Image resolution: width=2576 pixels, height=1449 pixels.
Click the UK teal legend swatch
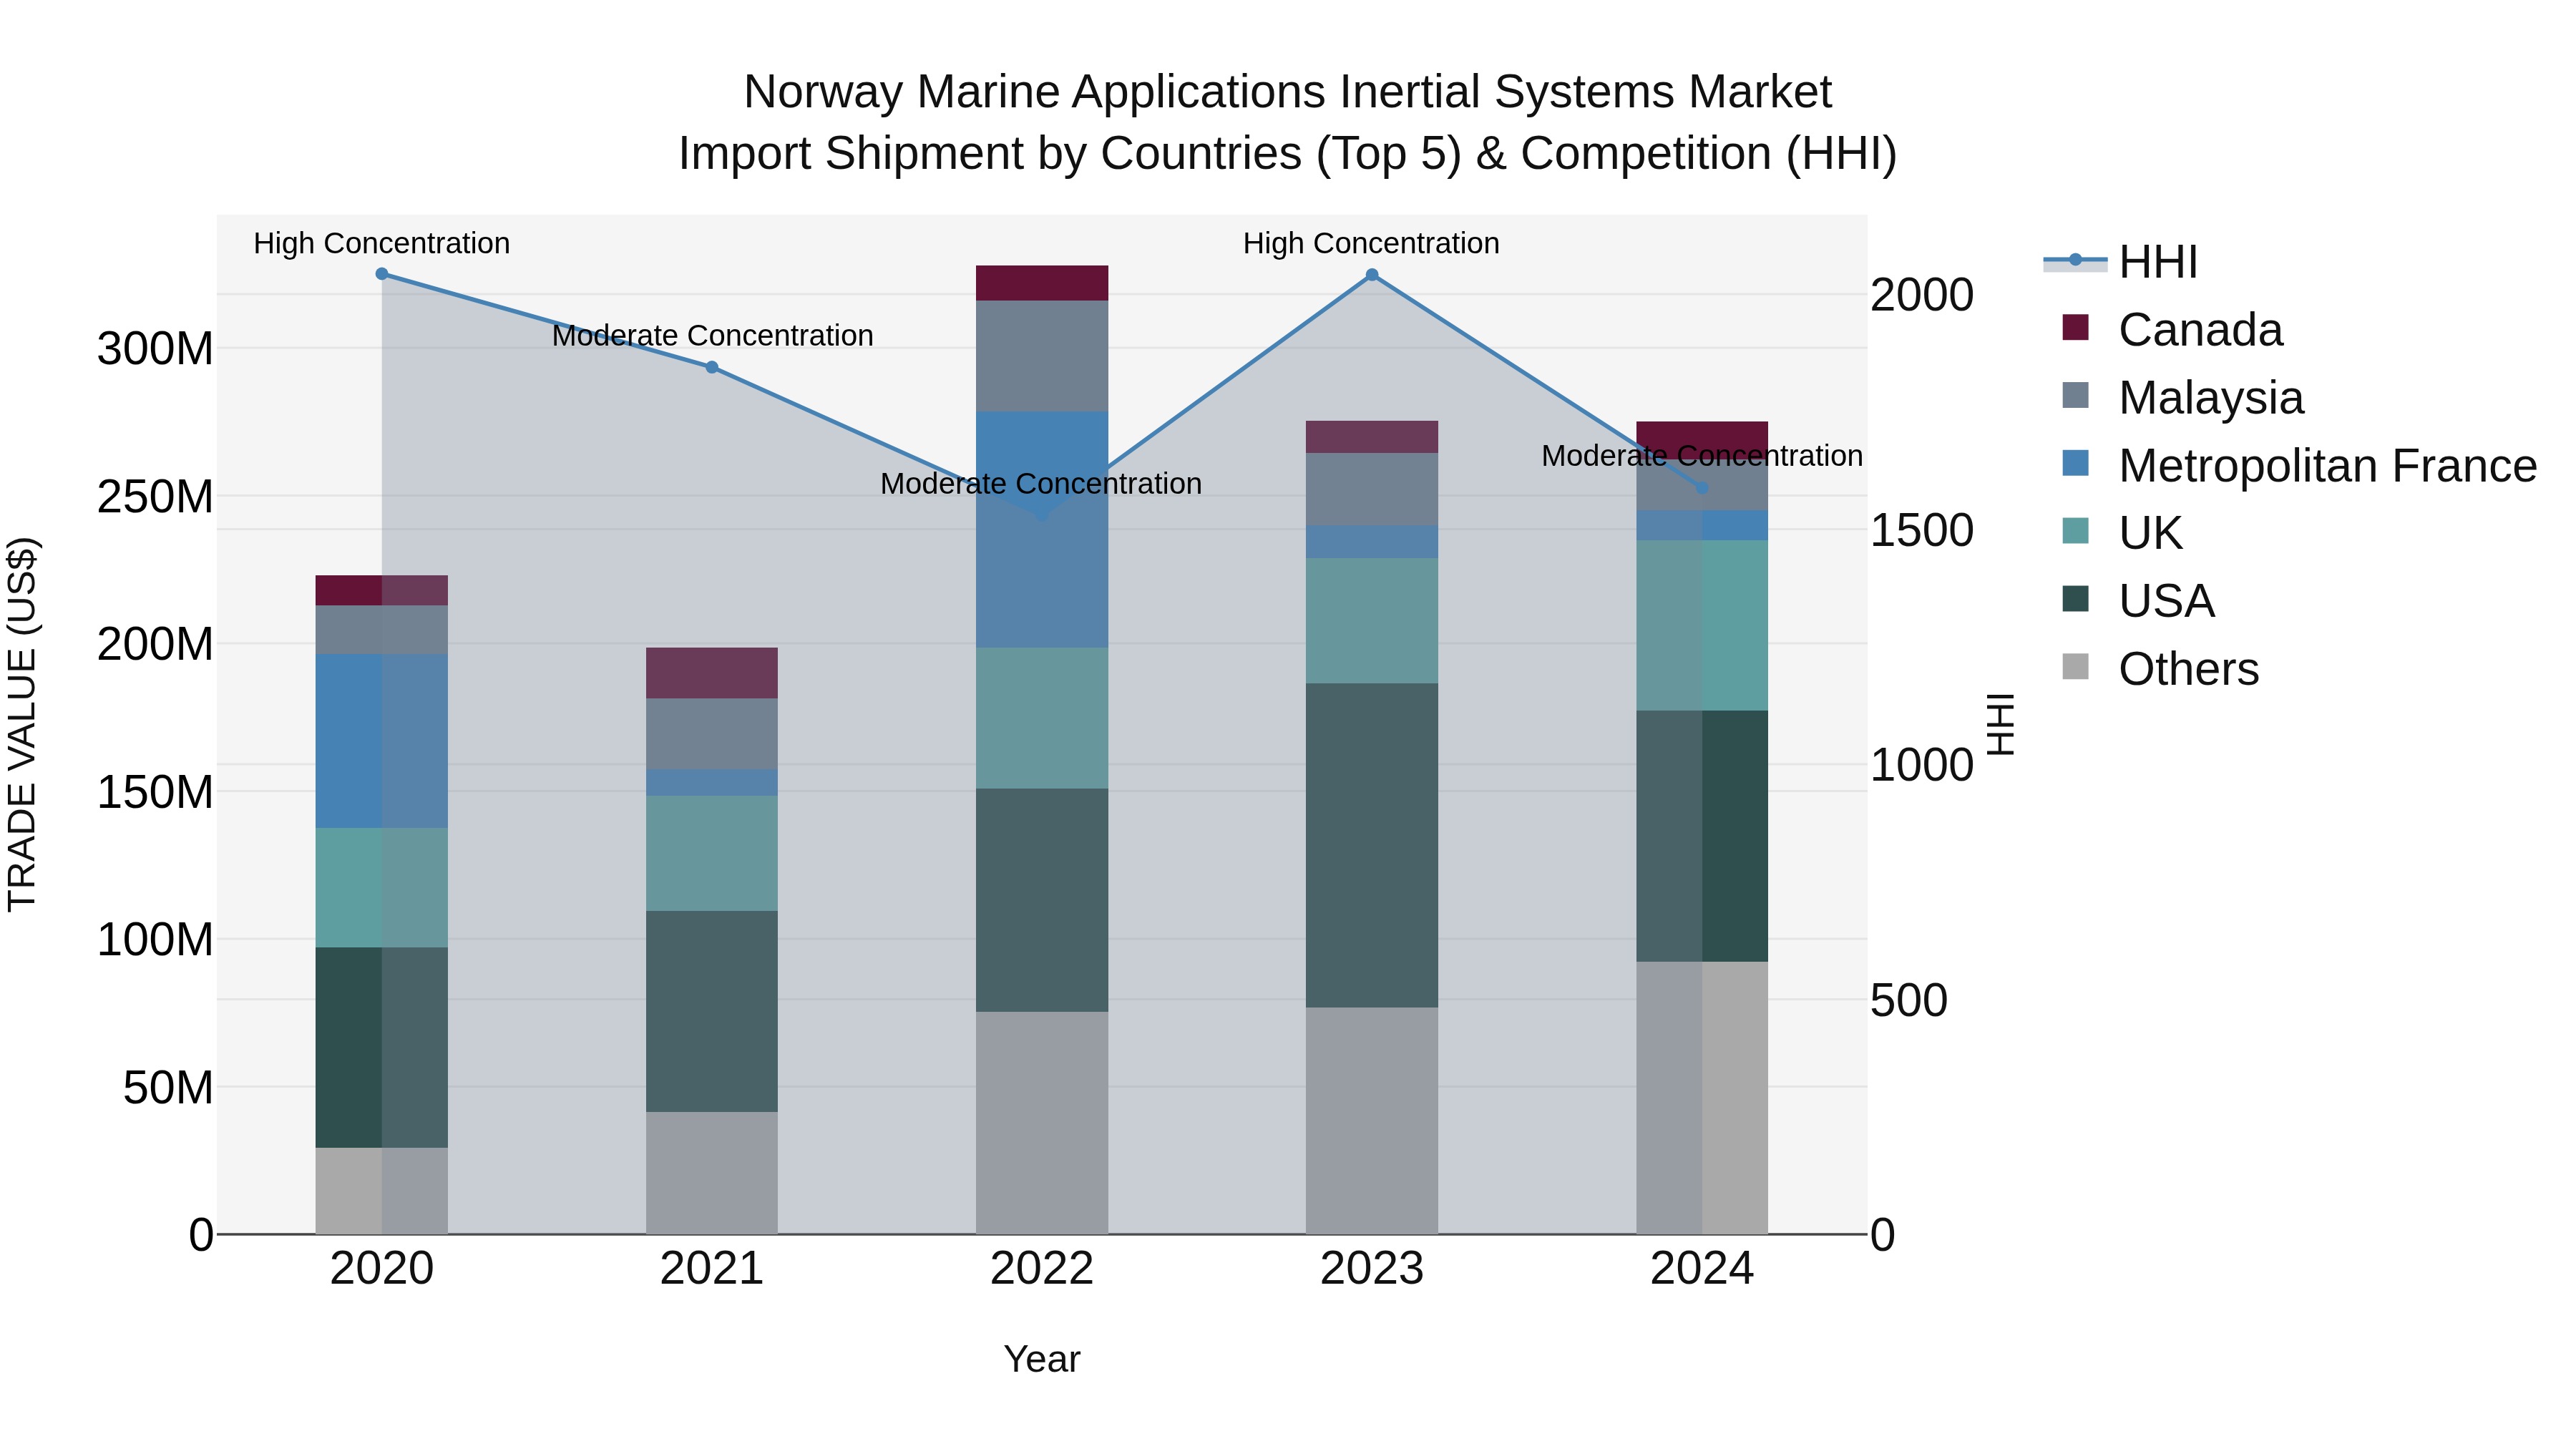click(2076, 531)
